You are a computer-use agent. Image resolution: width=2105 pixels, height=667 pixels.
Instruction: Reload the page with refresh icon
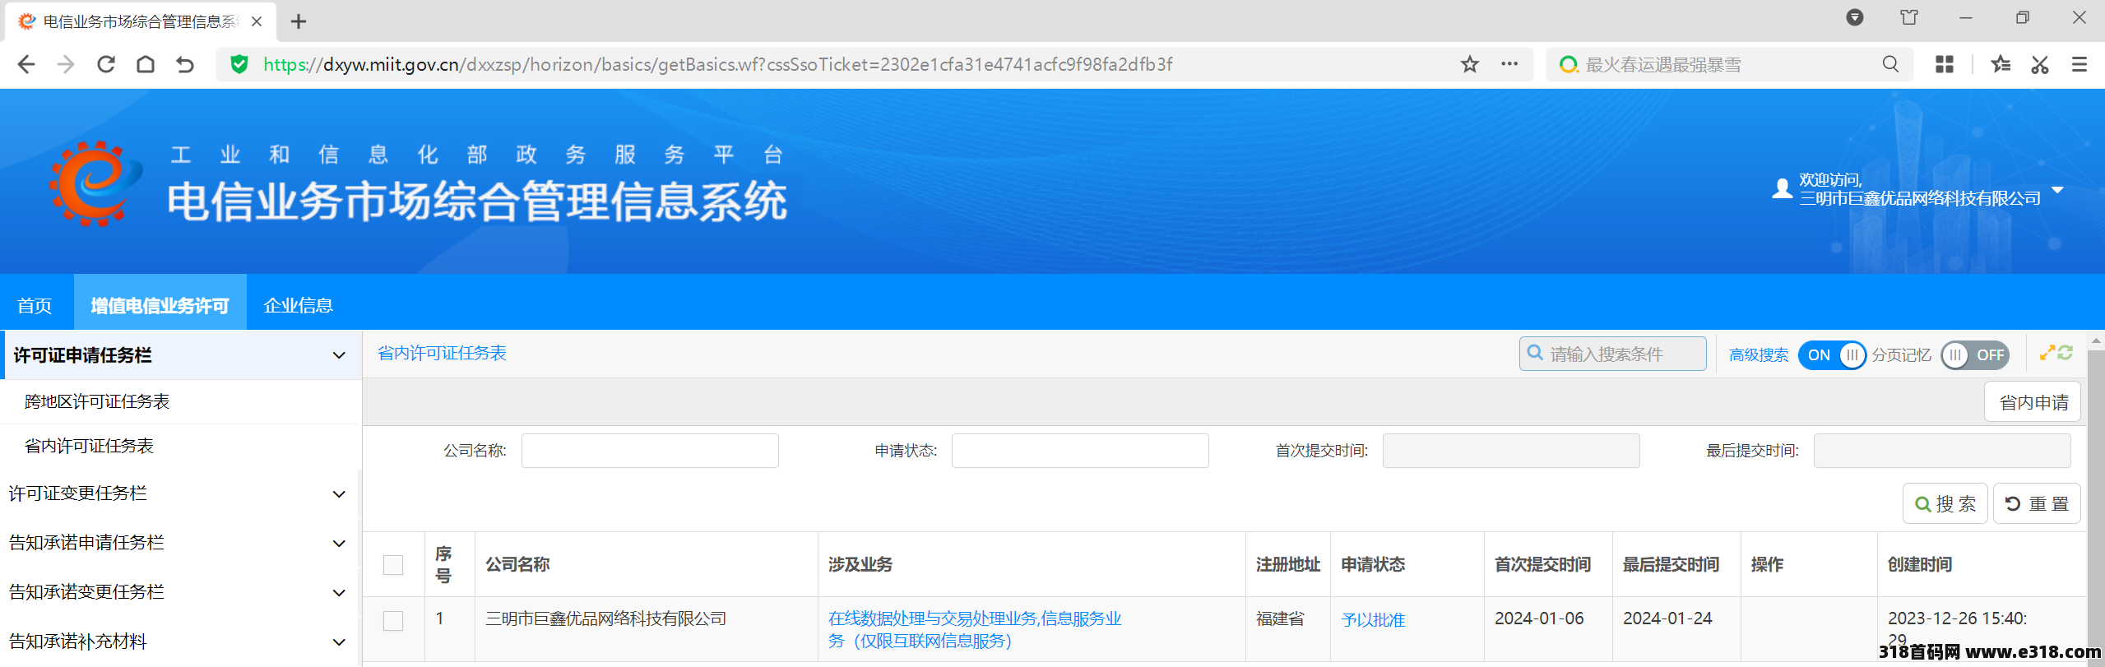[x=106, y=64]
